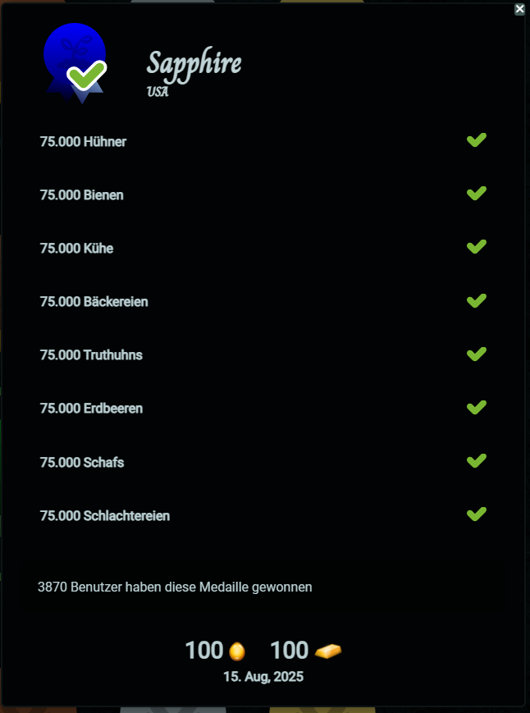Image resolution: width=530 pixels, height=713 pixels.
Task: Select the checkmark beside 75.000 Bäckereien
Action: 477,300
